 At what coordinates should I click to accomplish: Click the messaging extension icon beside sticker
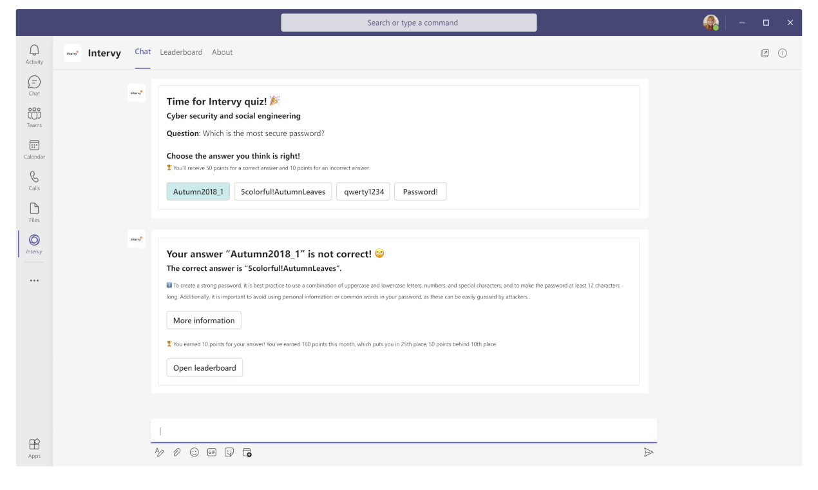click(x=247, y=453)
